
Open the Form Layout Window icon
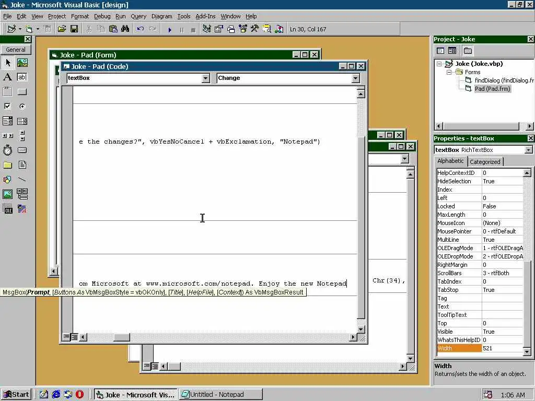point(230,29)
